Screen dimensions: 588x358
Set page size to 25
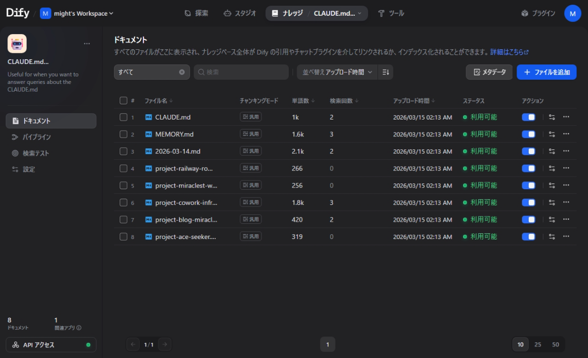(x=538, y=344)
